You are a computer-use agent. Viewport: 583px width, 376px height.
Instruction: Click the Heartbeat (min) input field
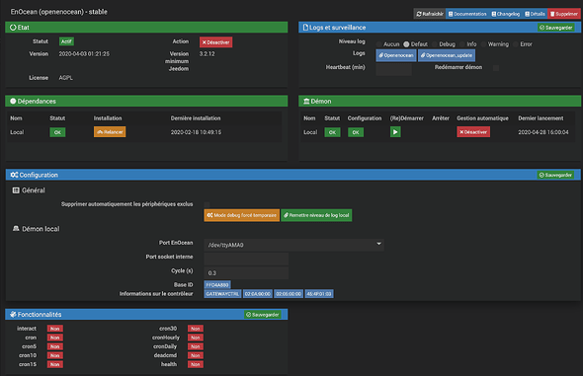tap(393, 69)
